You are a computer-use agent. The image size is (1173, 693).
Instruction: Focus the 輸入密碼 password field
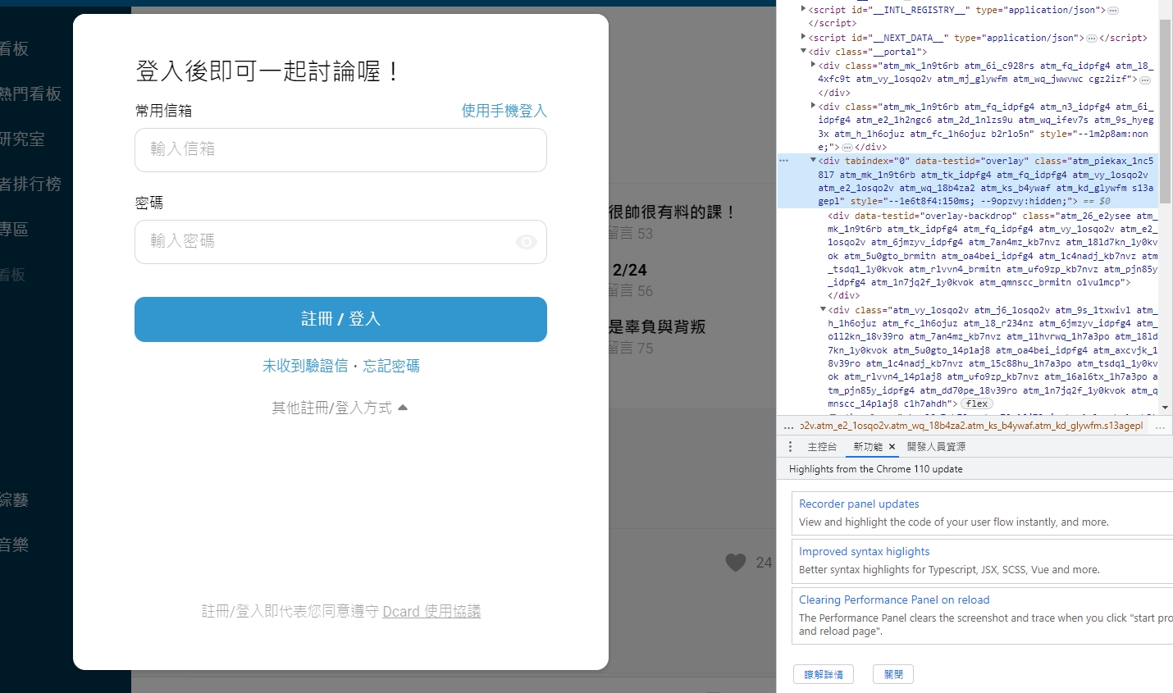340,241
